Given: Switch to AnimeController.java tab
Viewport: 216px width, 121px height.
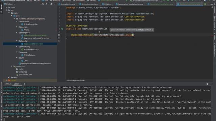Looking at the screenshot, I should coord(89,4).
